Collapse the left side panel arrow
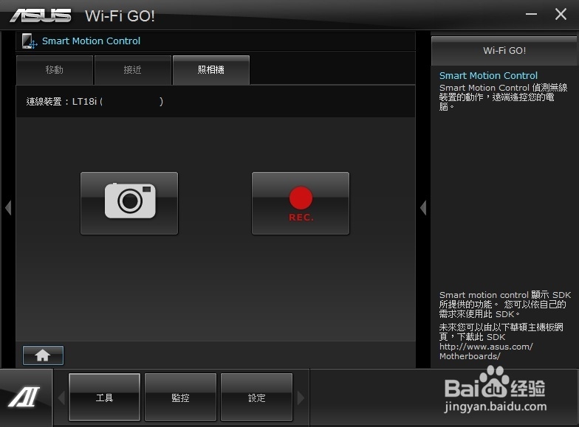The image size is (579, 427). click(8, 208)
